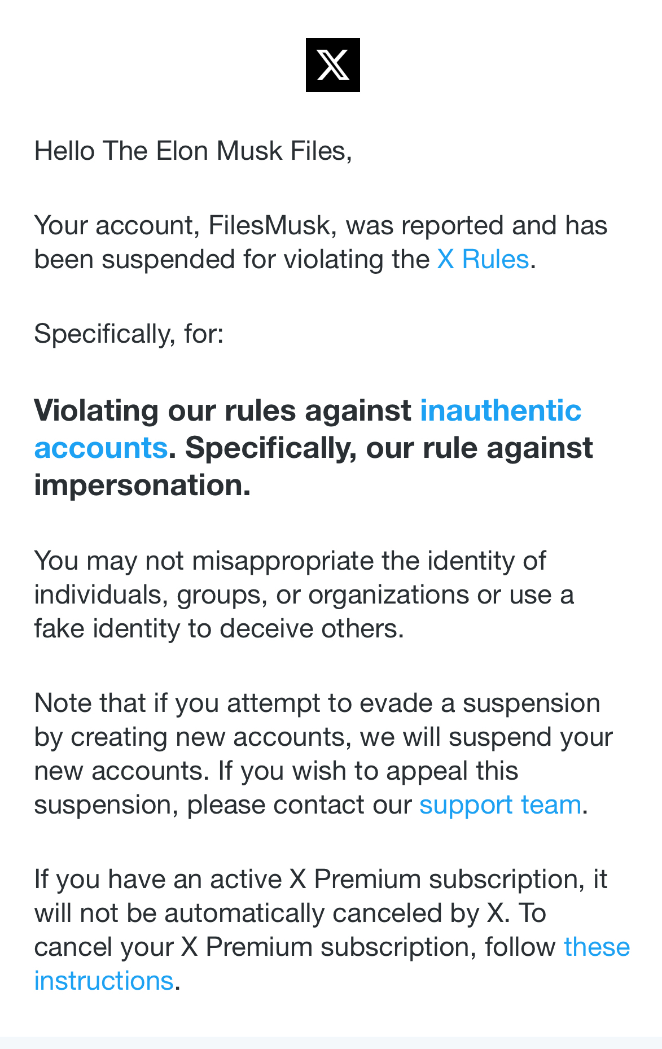Open the inauthentic accounts link
The width and height of the screenshot is (662, 1049).
[500, 410]
